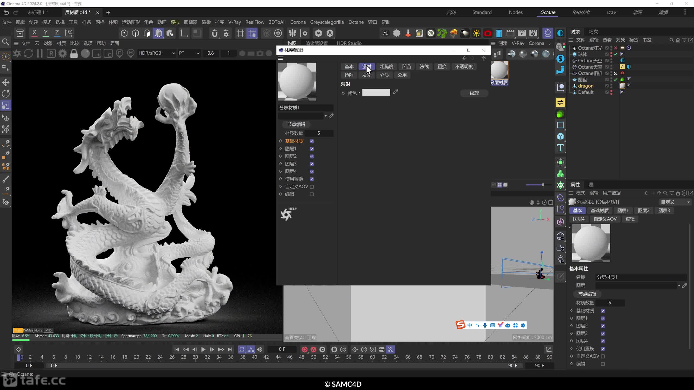
Task: Open the 自定义 dropdown in Attributes panel
Action: [x=675, y=202]
